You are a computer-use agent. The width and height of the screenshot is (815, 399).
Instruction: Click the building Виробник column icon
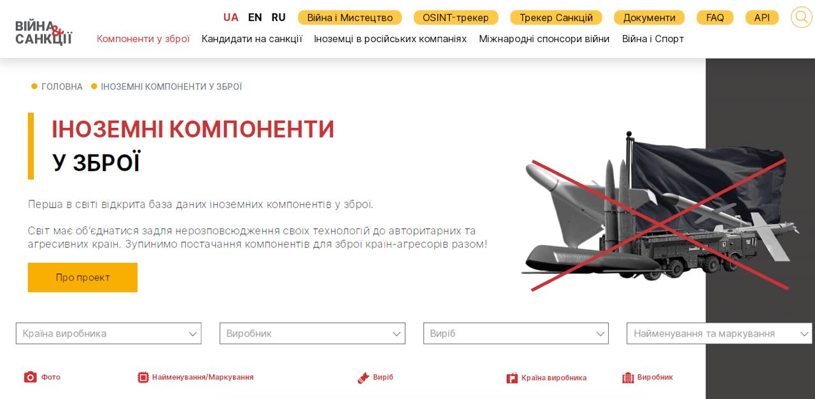tap(628, 377)
